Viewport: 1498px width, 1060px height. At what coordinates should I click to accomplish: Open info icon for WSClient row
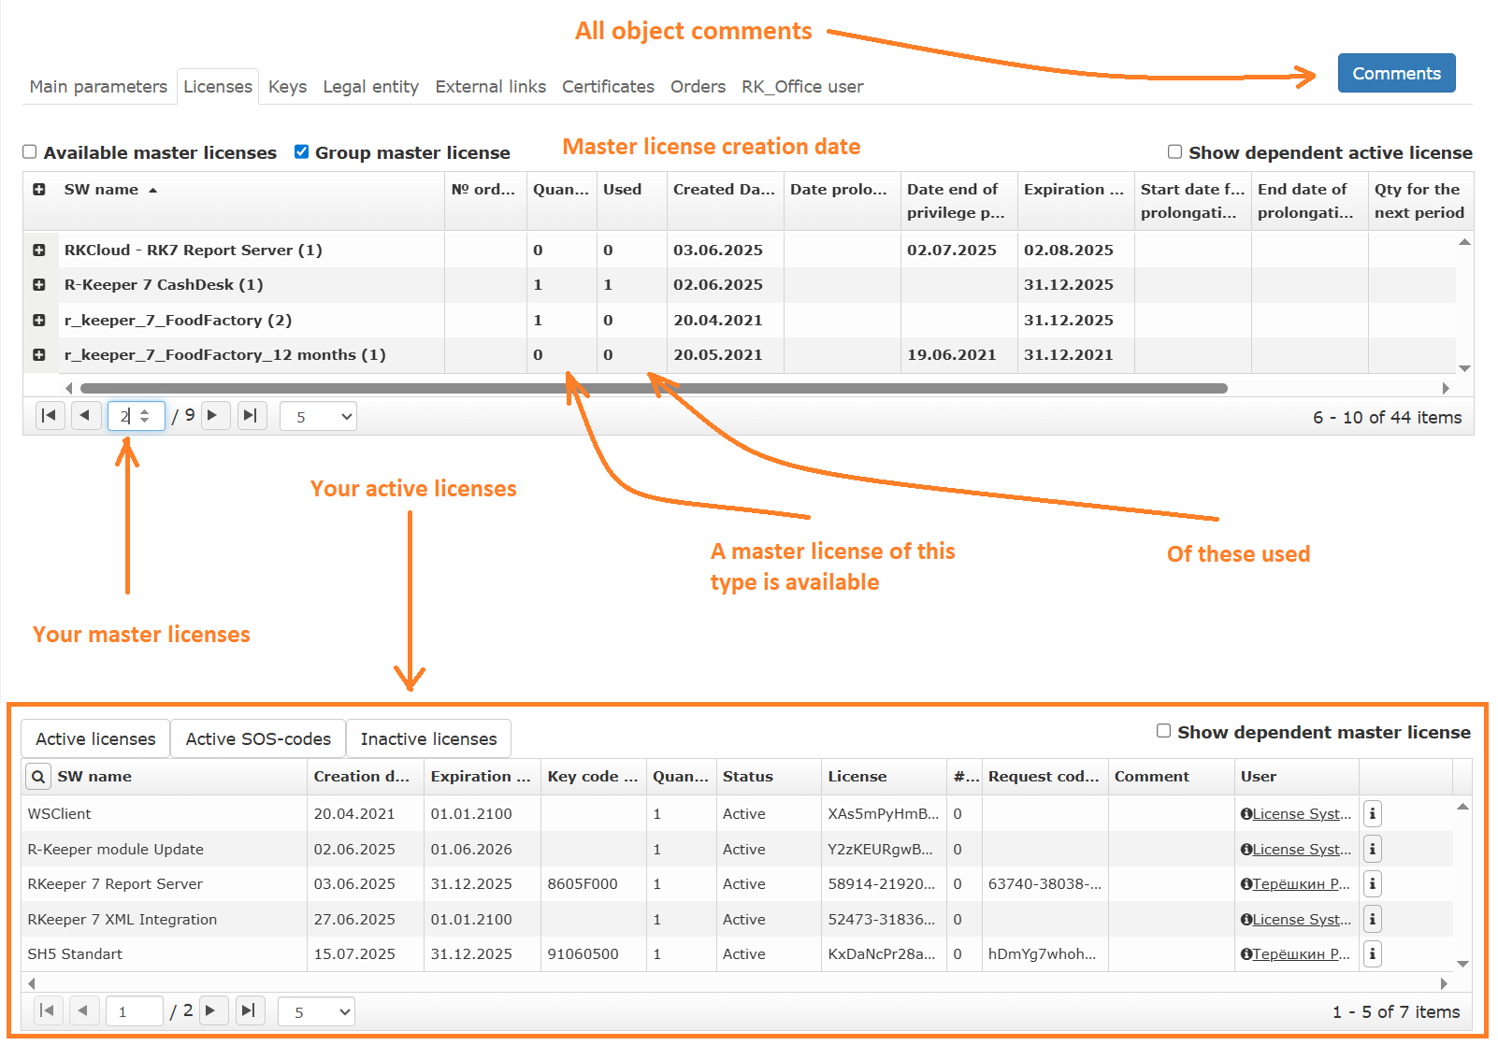tap(1372, 814)
